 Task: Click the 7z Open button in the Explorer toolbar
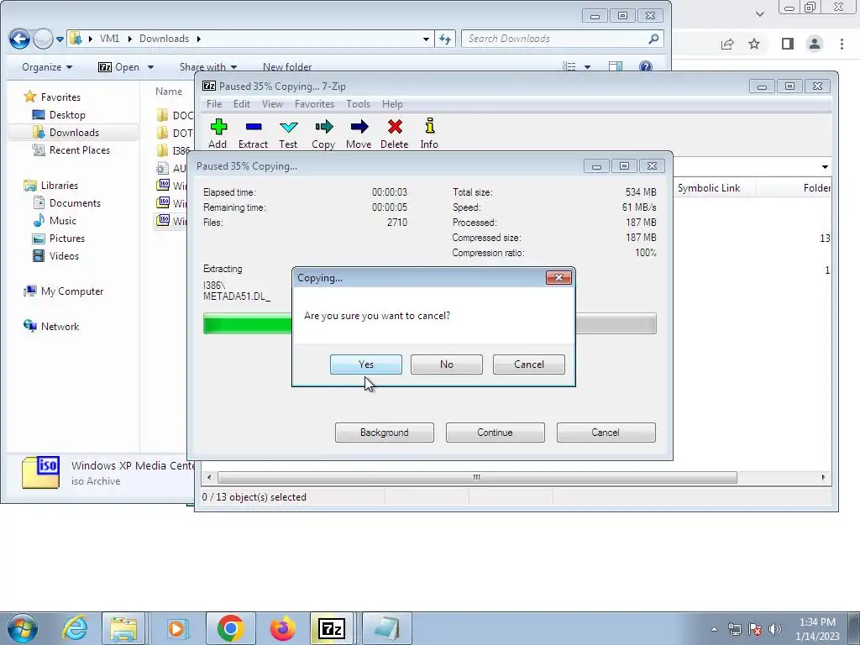coord(119,67)
